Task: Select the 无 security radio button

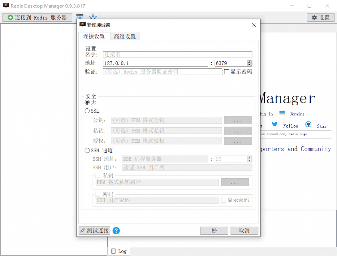Action: (x=87, y=102)
